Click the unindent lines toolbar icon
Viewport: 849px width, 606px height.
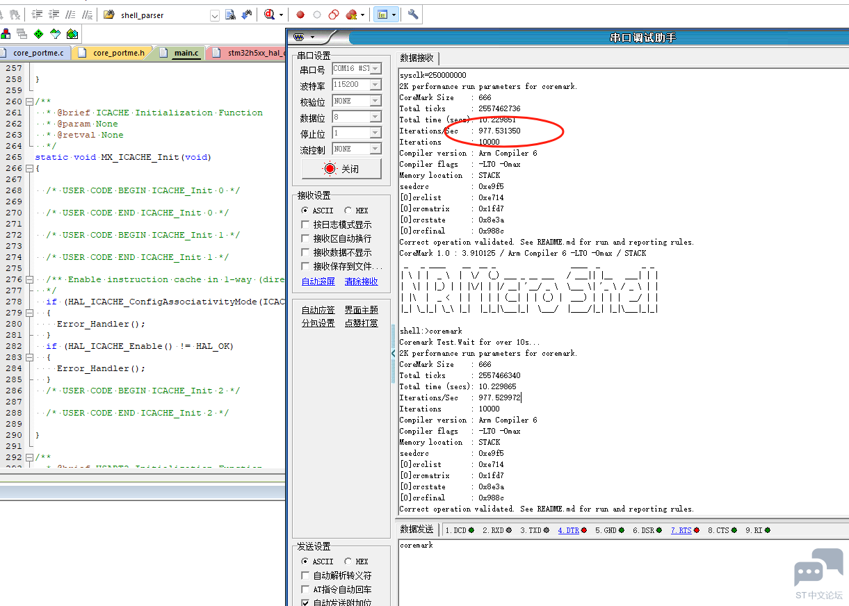tap(54, 15)
